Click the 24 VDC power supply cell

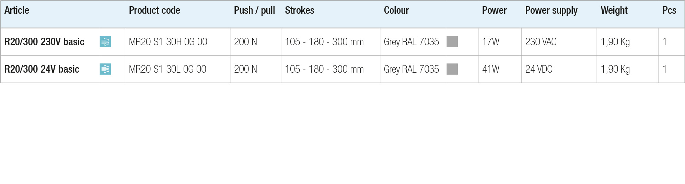[539, 69]
